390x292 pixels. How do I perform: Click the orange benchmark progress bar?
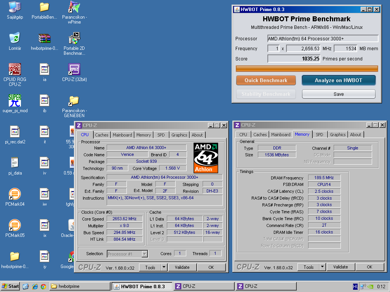(307, 68)
